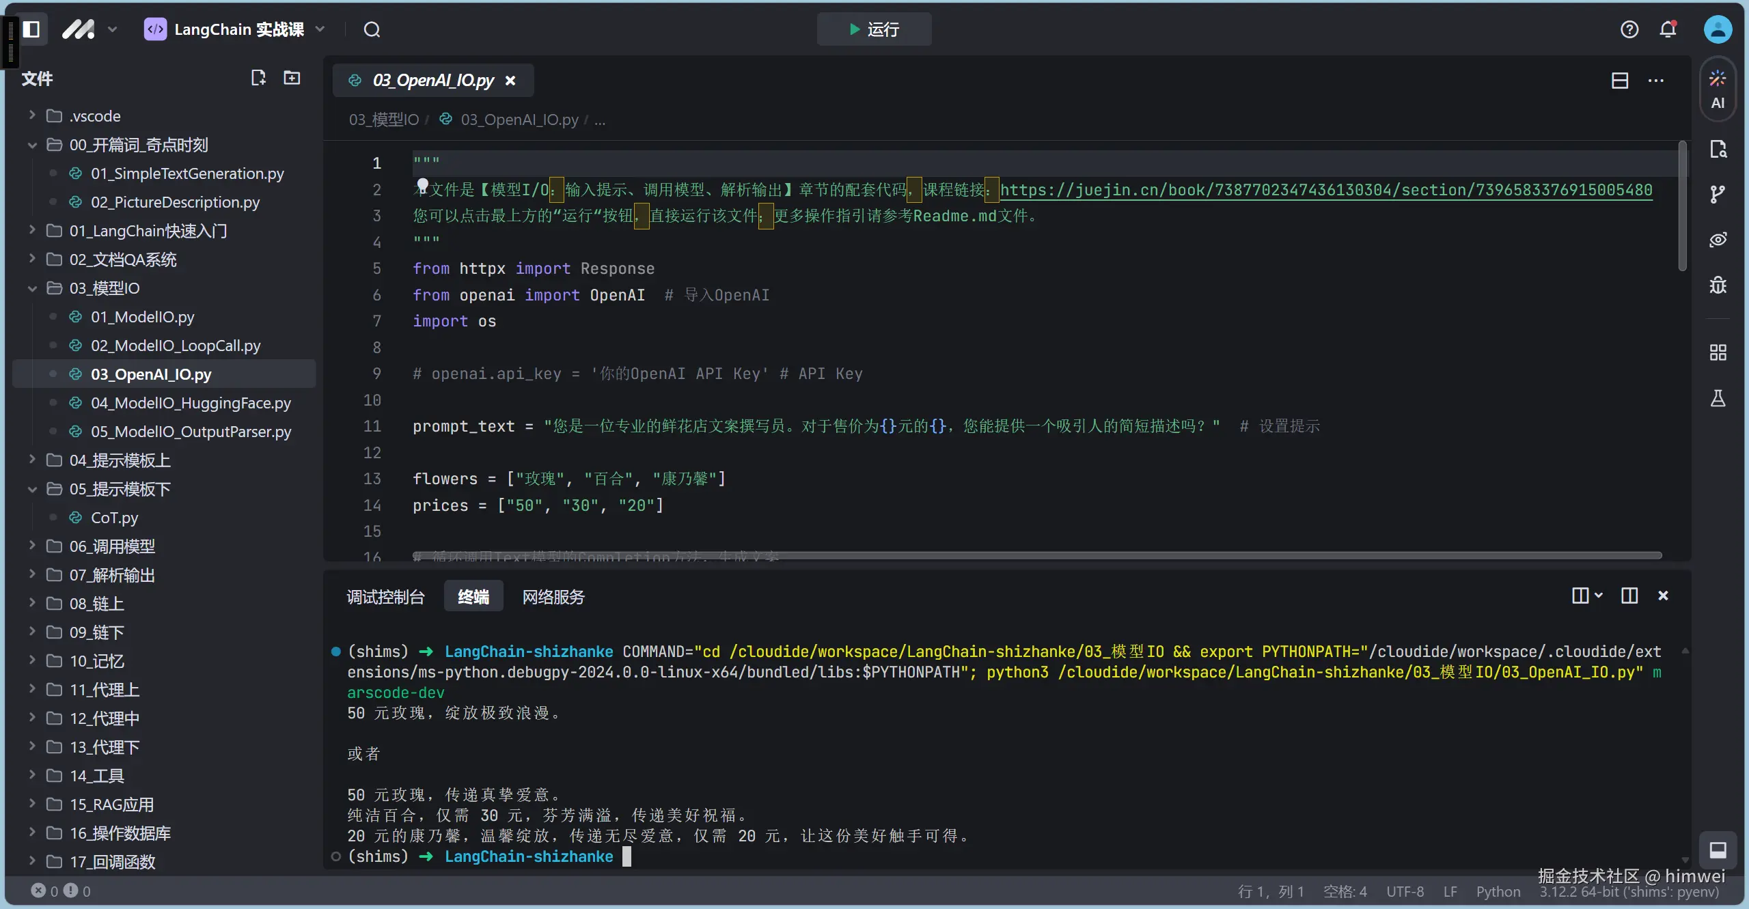The height and width of the screenshot is (909, 1749).
Task: Switch to the 调试控制台 tab
Action: [x=385, y=597]
